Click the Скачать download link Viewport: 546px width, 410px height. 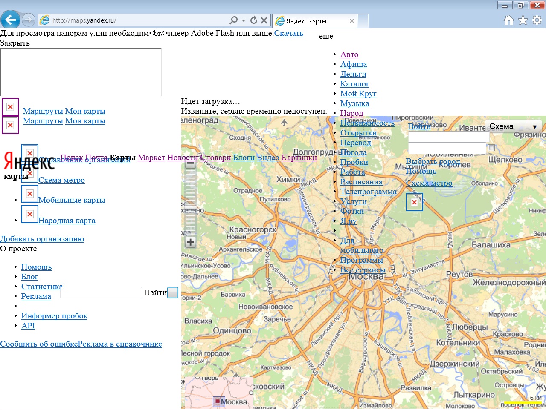point(288,33)
